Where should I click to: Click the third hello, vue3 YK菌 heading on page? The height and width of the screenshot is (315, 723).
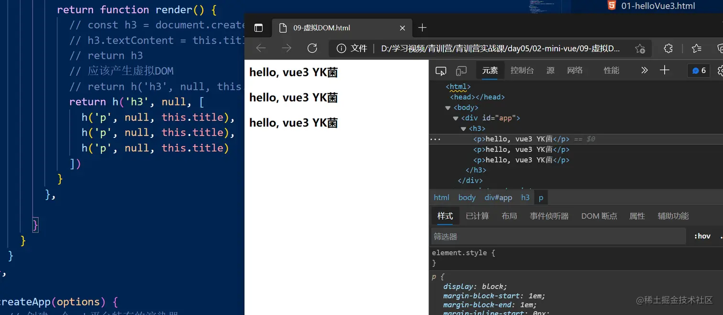pos(294,123)
